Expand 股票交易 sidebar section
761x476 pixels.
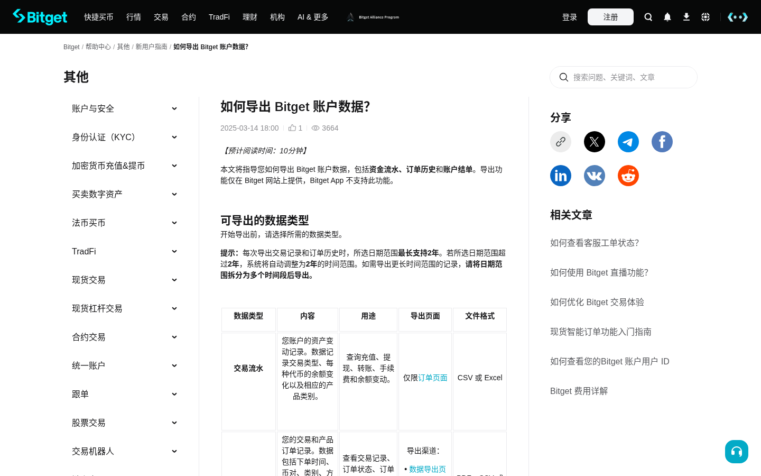tap(125, 423)
